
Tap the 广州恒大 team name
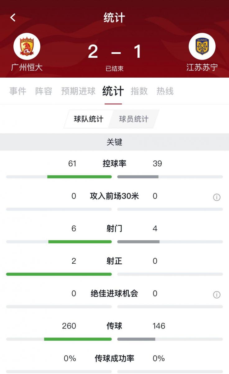coord(27,67)
